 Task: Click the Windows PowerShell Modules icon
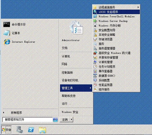pyautogui.click(x=95, y=16)
